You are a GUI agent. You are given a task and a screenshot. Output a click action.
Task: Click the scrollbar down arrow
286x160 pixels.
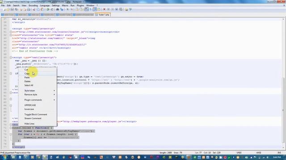click(283, 148)
